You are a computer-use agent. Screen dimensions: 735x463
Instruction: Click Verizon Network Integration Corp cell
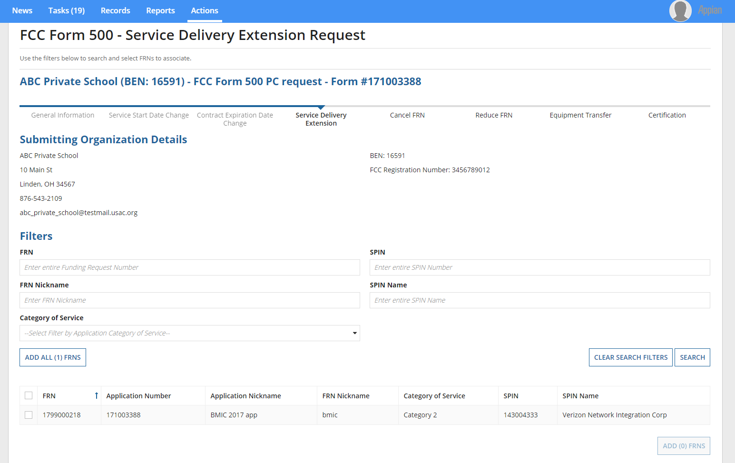tap(614, 415)
